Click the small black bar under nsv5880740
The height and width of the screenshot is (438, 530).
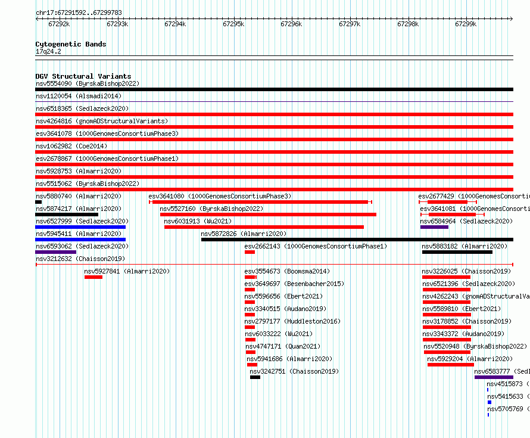point(39,202)
